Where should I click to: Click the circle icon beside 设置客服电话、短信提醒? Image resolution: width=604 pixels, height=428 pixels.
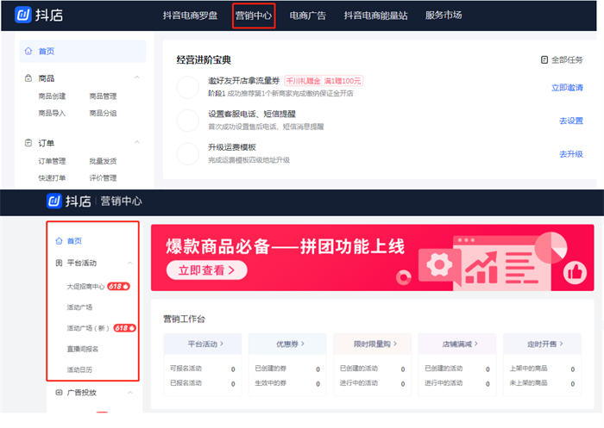[x=187, y=121]
